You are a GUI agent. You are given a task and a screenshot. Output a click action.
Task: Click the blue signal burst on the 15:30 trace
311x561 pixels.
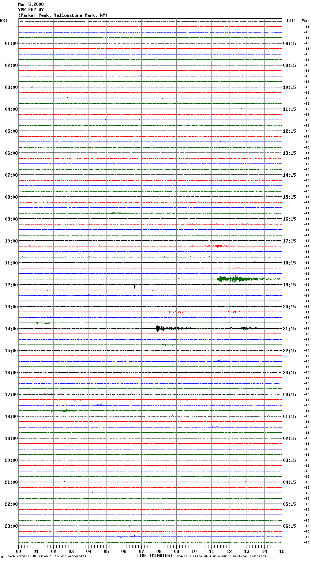point(222,361)
